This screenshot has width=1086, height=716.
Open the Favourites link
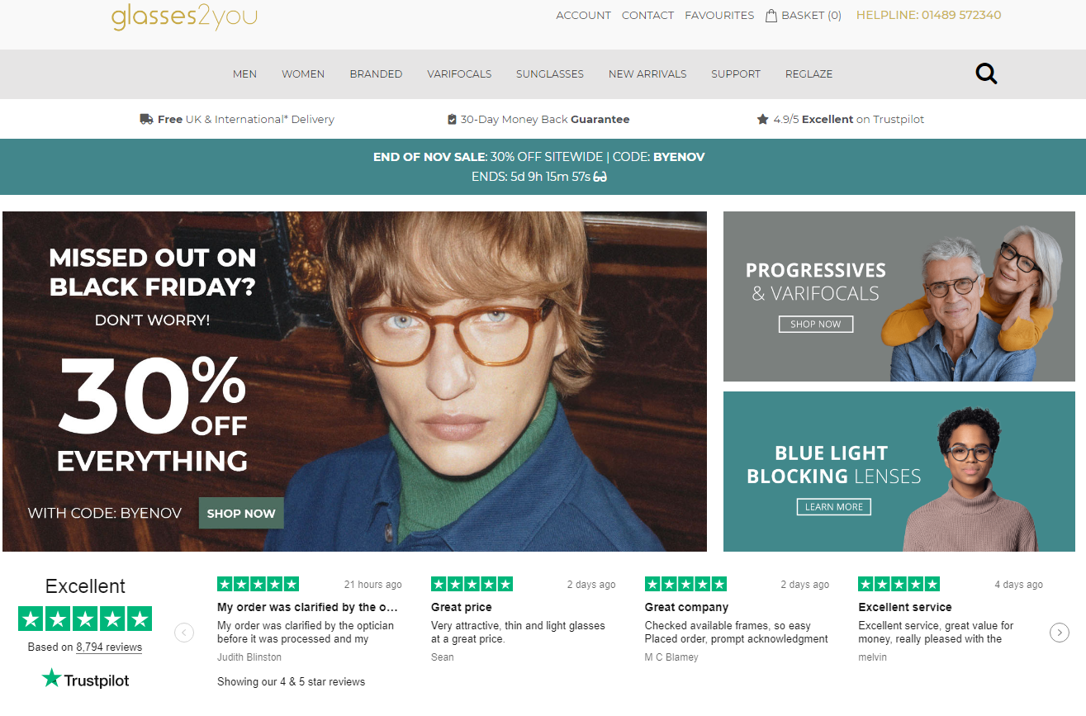(x=719, y=15)
